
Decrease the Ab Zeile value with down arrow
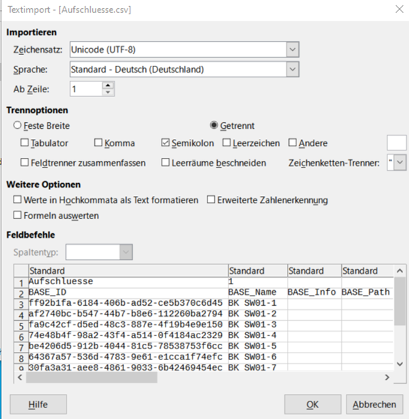108,92
